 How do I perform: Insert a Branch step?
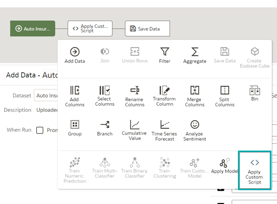tap(105, 128)
